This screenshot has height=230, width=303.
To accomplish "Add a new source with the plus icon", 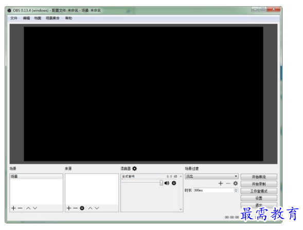I will coord(69,208).
